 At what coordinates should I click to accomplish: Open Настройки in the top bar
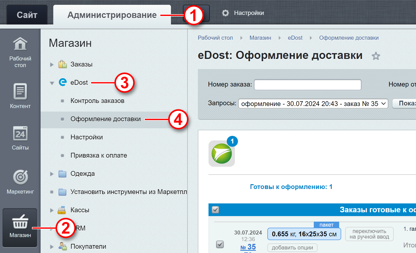[x=249, y=13]
